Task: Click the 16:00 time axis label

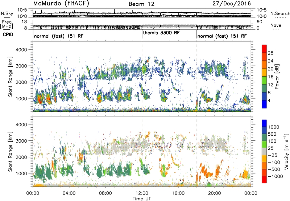Action: pyautogui.click(x=178, y=193)
